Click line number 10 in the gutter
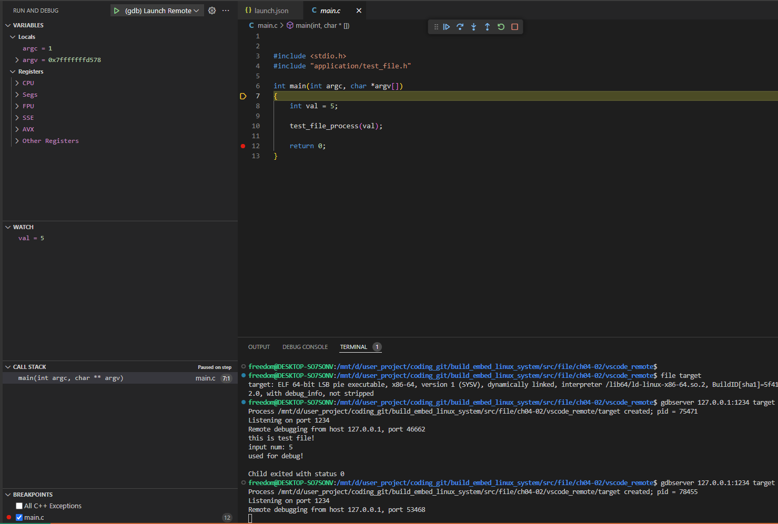 [256, 126]
